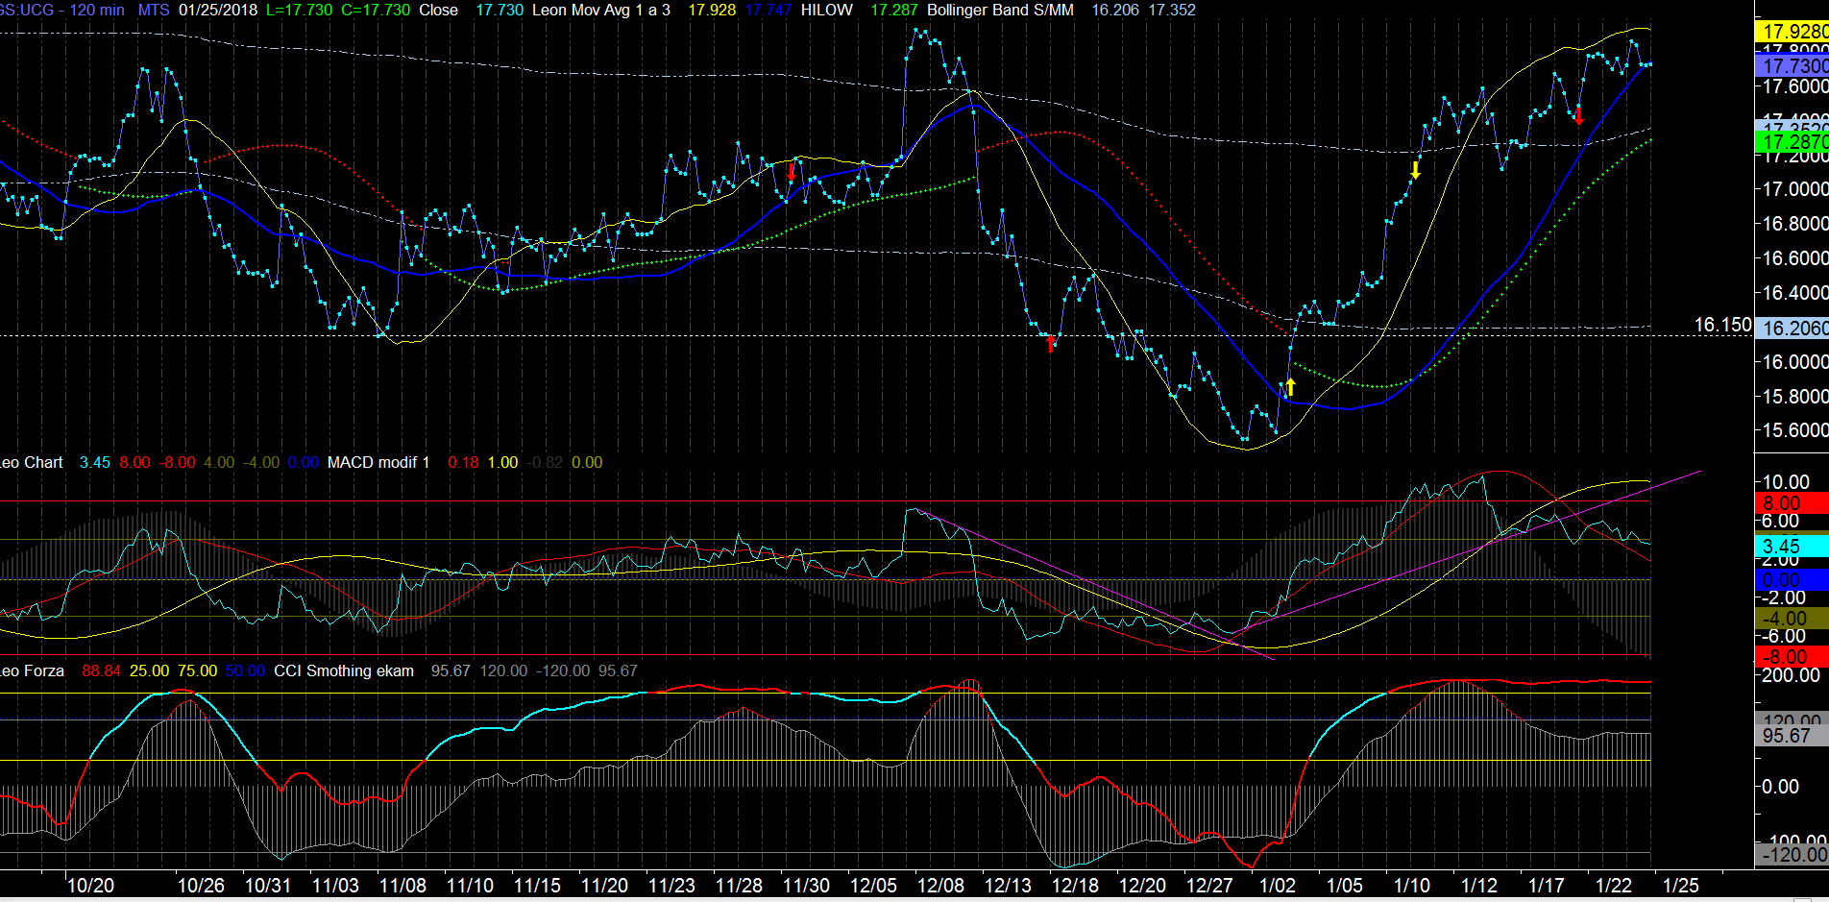Viewport: 1829px width, 902px height.
Task: Select the C=17.730 close value
Action: click(376, 10)
